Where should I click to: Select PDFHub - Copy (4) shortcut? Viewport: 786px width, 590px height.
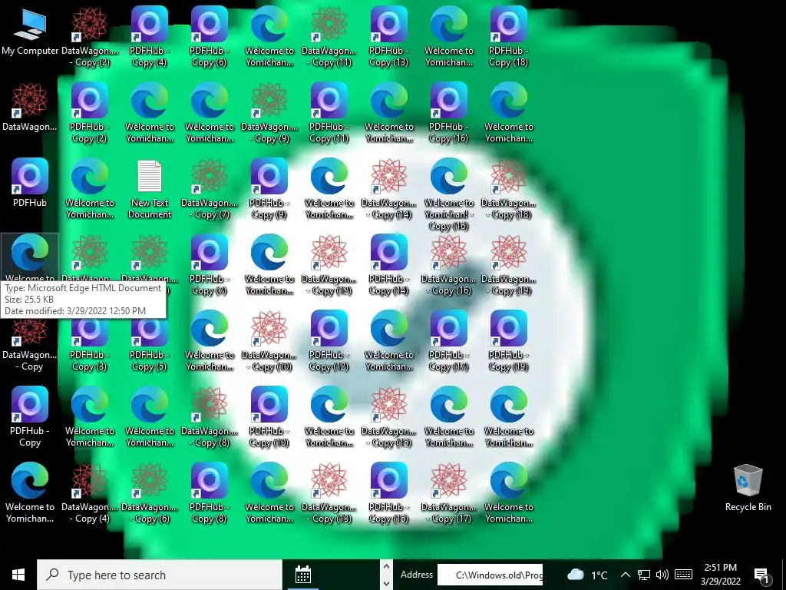tap(150, 38)
